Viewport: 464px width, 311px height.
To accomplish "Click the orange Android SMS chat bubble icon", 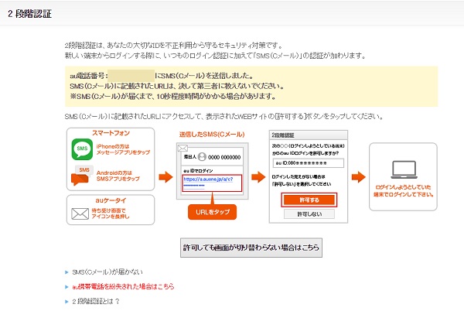I will click(82, 176).
